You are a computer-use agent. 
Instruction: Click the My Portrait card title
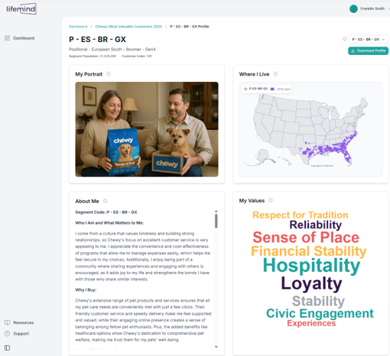click(89, 74)
